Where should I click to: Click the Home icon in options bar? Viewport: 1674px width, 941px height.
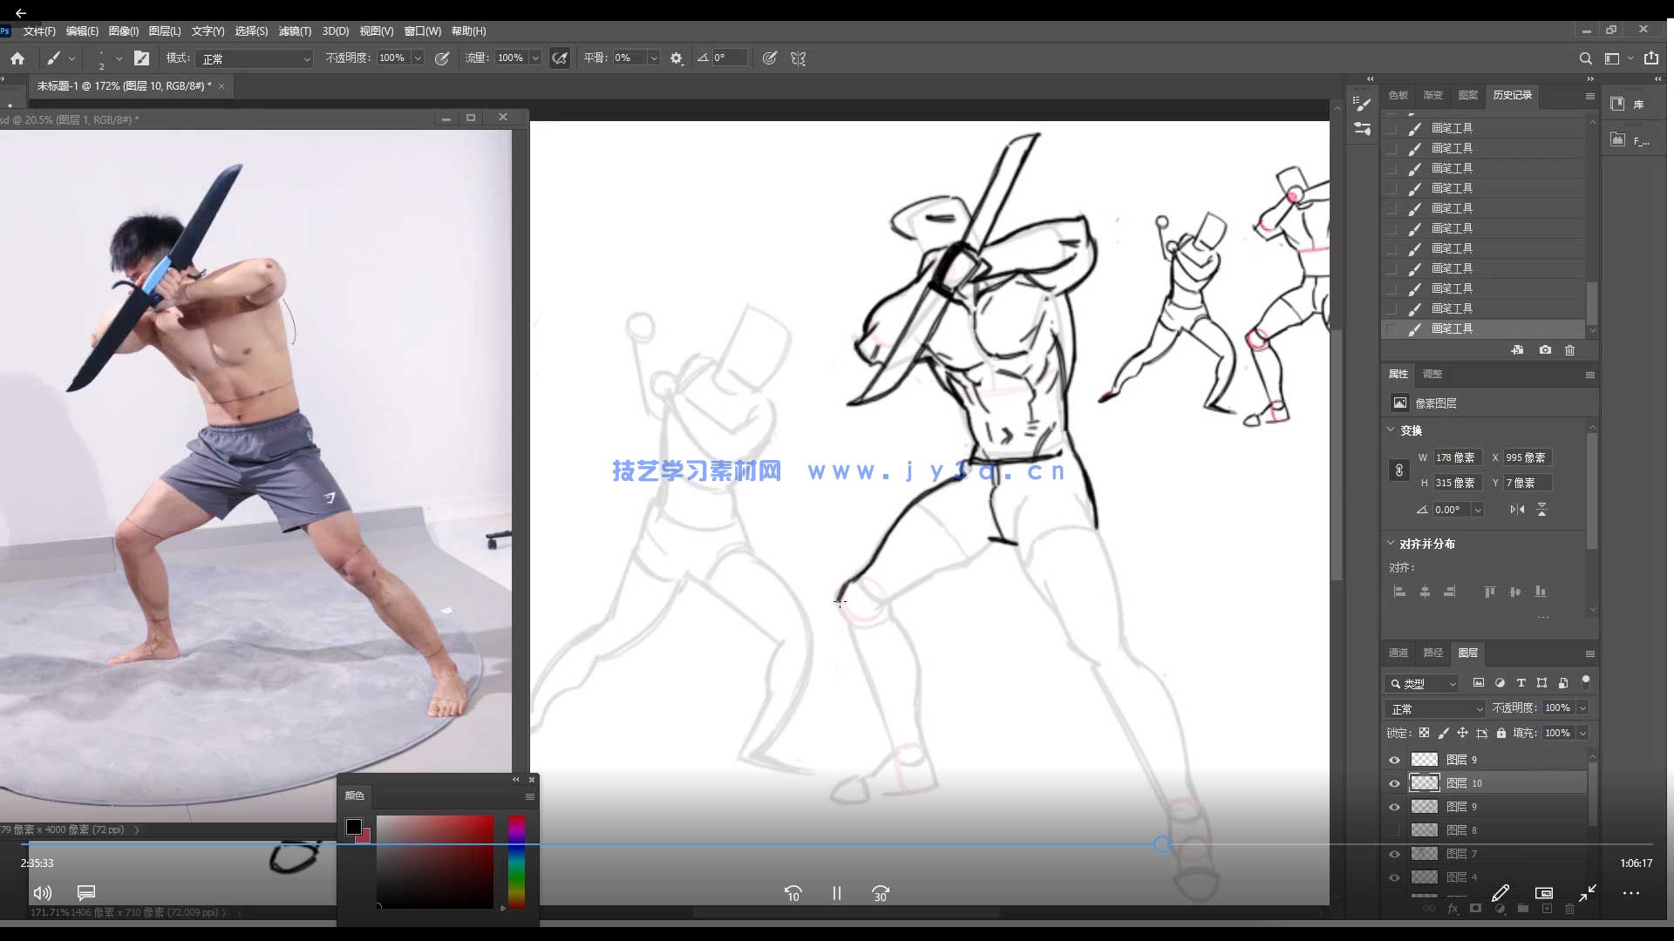[17, 58]
